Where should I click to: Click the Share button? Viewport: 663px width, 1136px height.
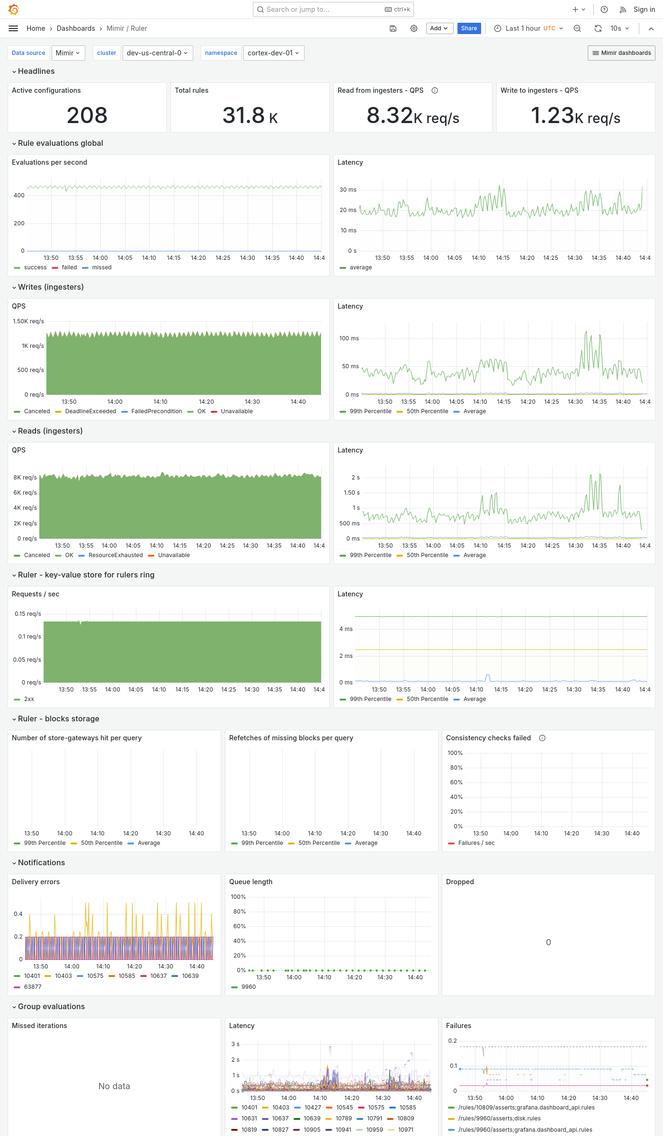(469, 28)
